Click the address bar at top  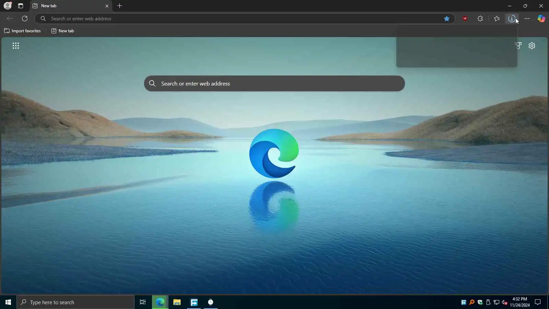coord(245,19)
